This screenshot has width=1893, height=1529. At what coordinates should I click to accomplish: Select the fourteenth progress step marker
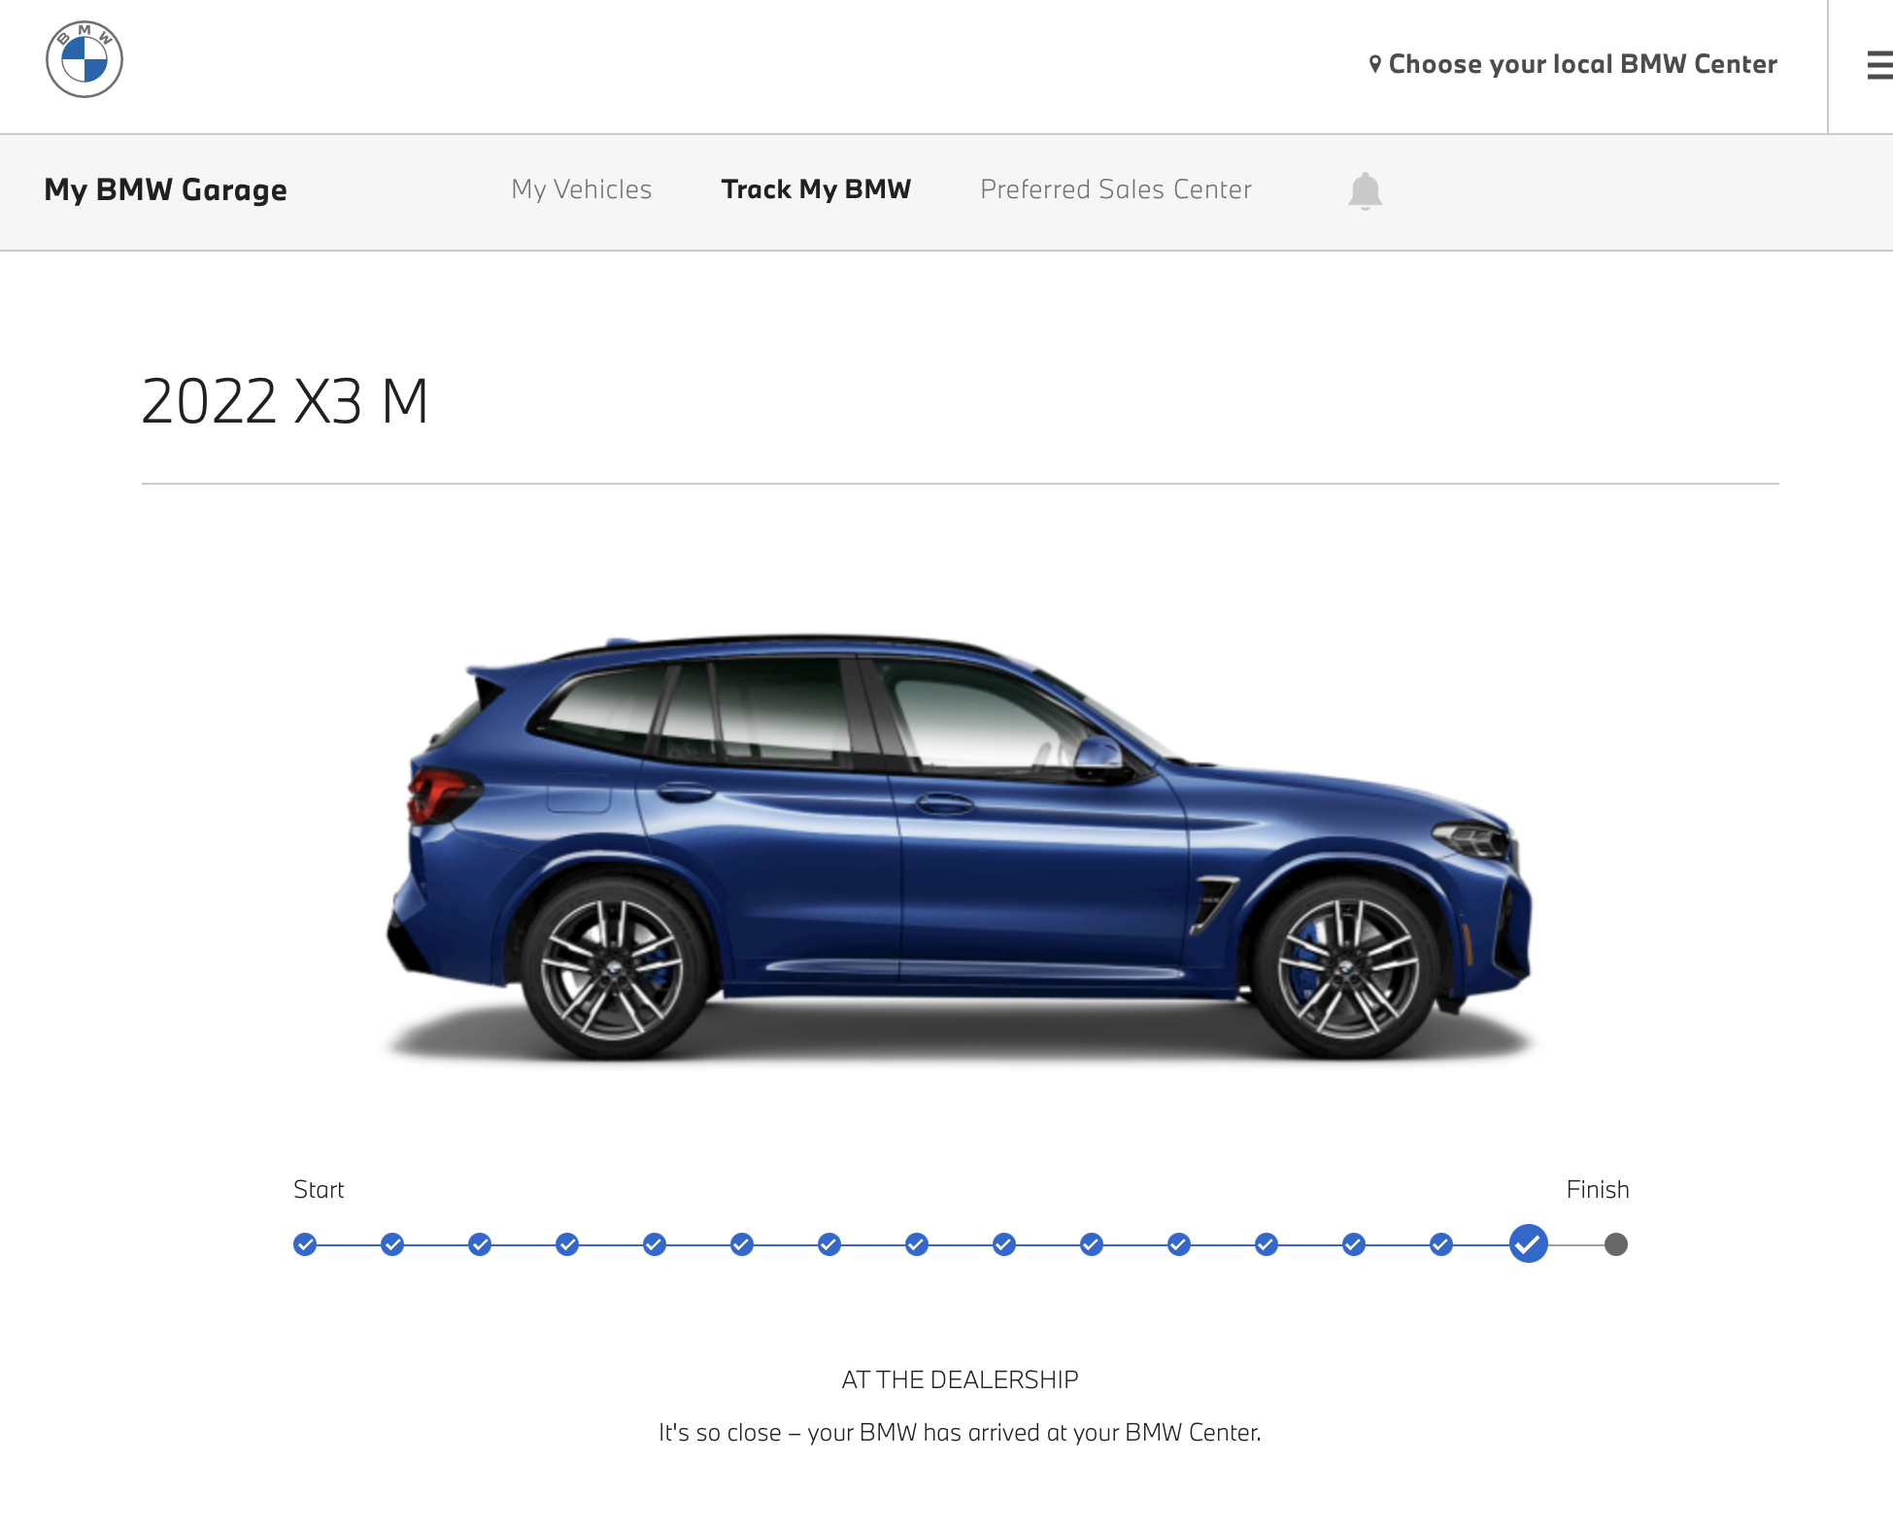tap(1441, 1244)
